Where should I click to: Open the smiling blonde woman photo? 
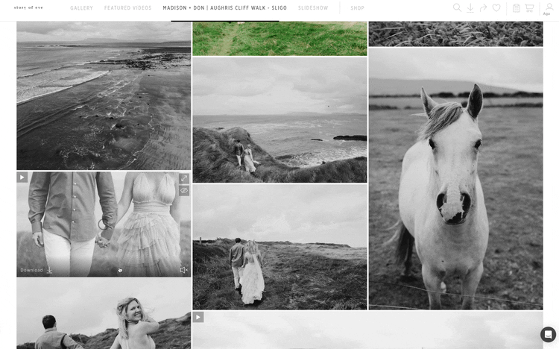click(x=104, y=314)
